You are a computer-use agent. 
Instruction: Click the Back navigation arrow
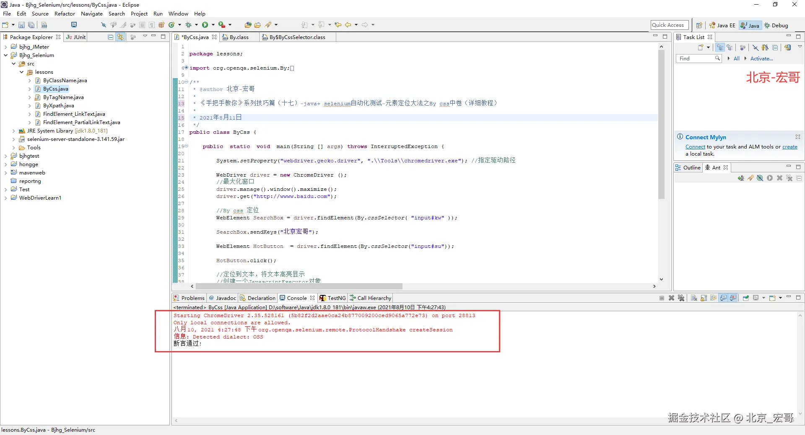(x=348, y=25)
